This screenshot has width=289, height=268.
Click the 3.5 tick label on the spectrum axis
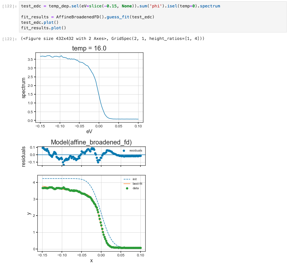pos(30,60)
